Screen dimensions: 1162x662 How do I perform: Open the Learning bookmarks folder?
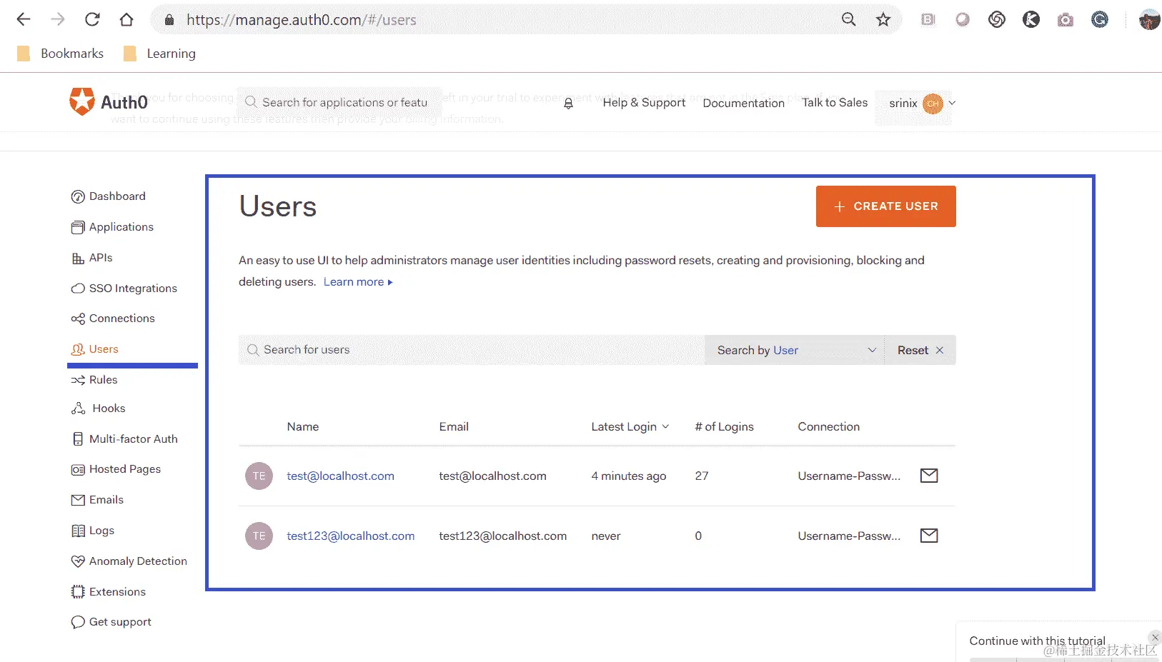159,54
